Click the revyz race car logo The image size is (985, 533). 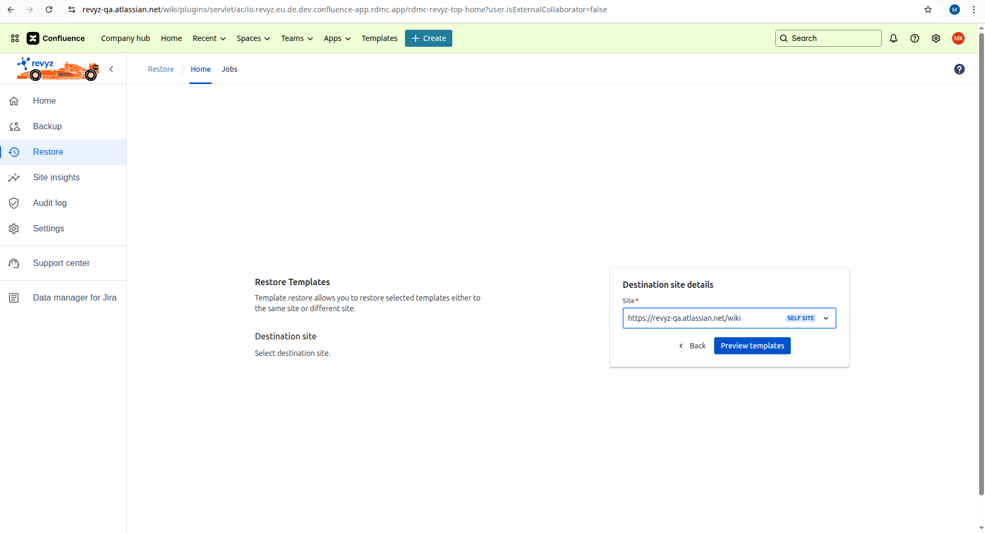pos(57,69)
